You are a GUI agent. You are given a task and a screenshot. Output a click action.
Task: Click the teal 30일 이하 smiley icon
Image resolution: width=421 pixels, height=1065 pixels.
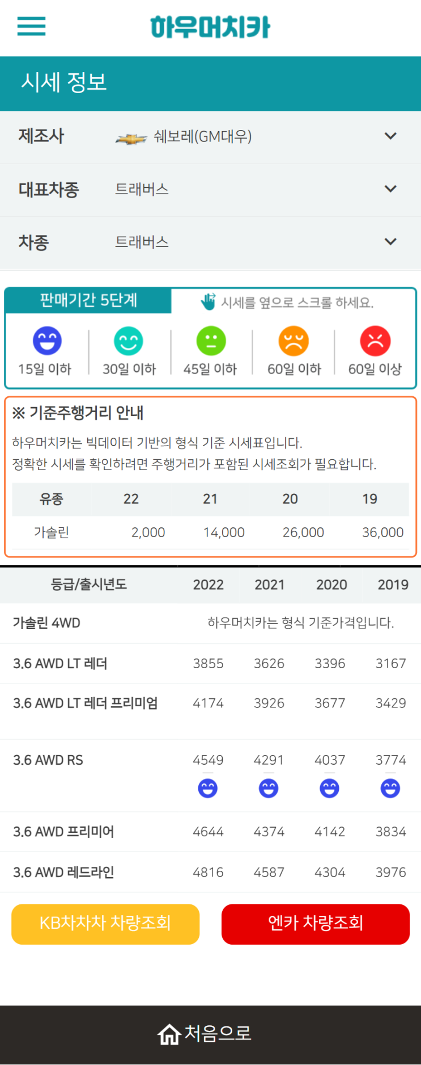[129, 341]
